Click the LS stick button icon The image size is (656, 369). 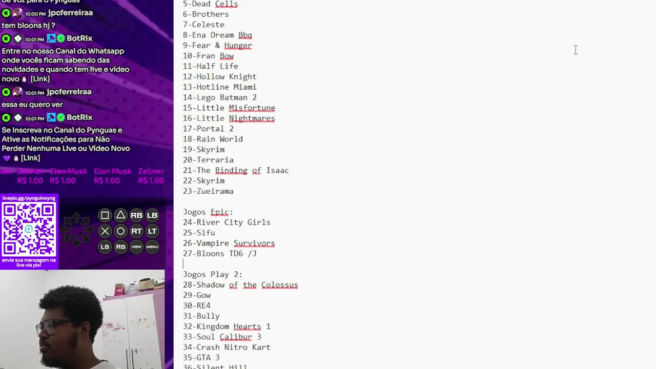point(105,247)
